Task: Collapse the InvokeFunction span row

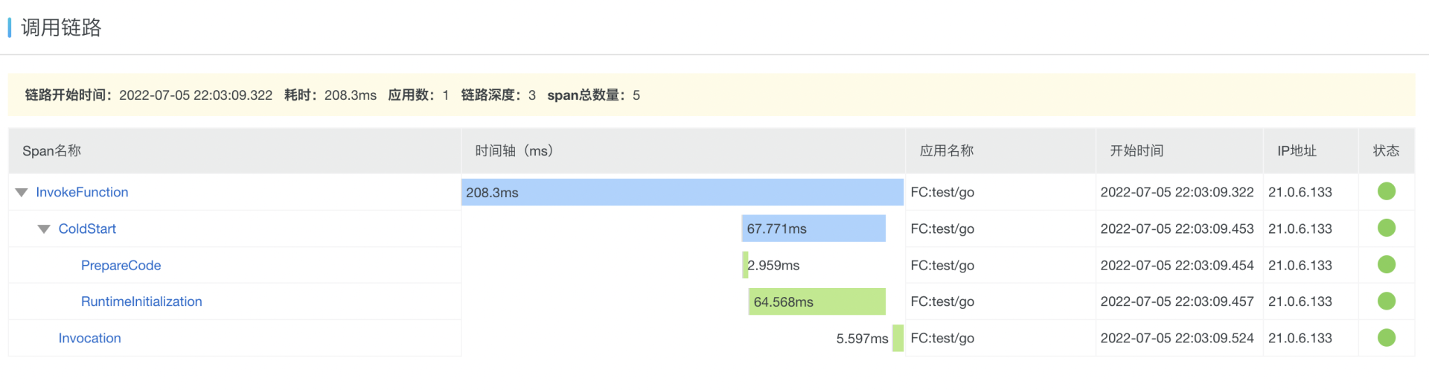Action: coord(22,193)
